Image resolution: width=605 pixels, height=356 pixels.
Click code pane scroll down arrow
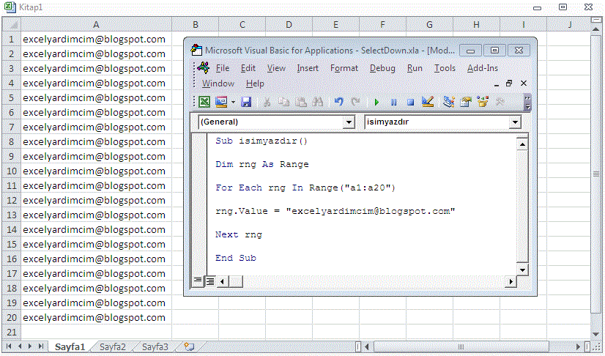522,270
